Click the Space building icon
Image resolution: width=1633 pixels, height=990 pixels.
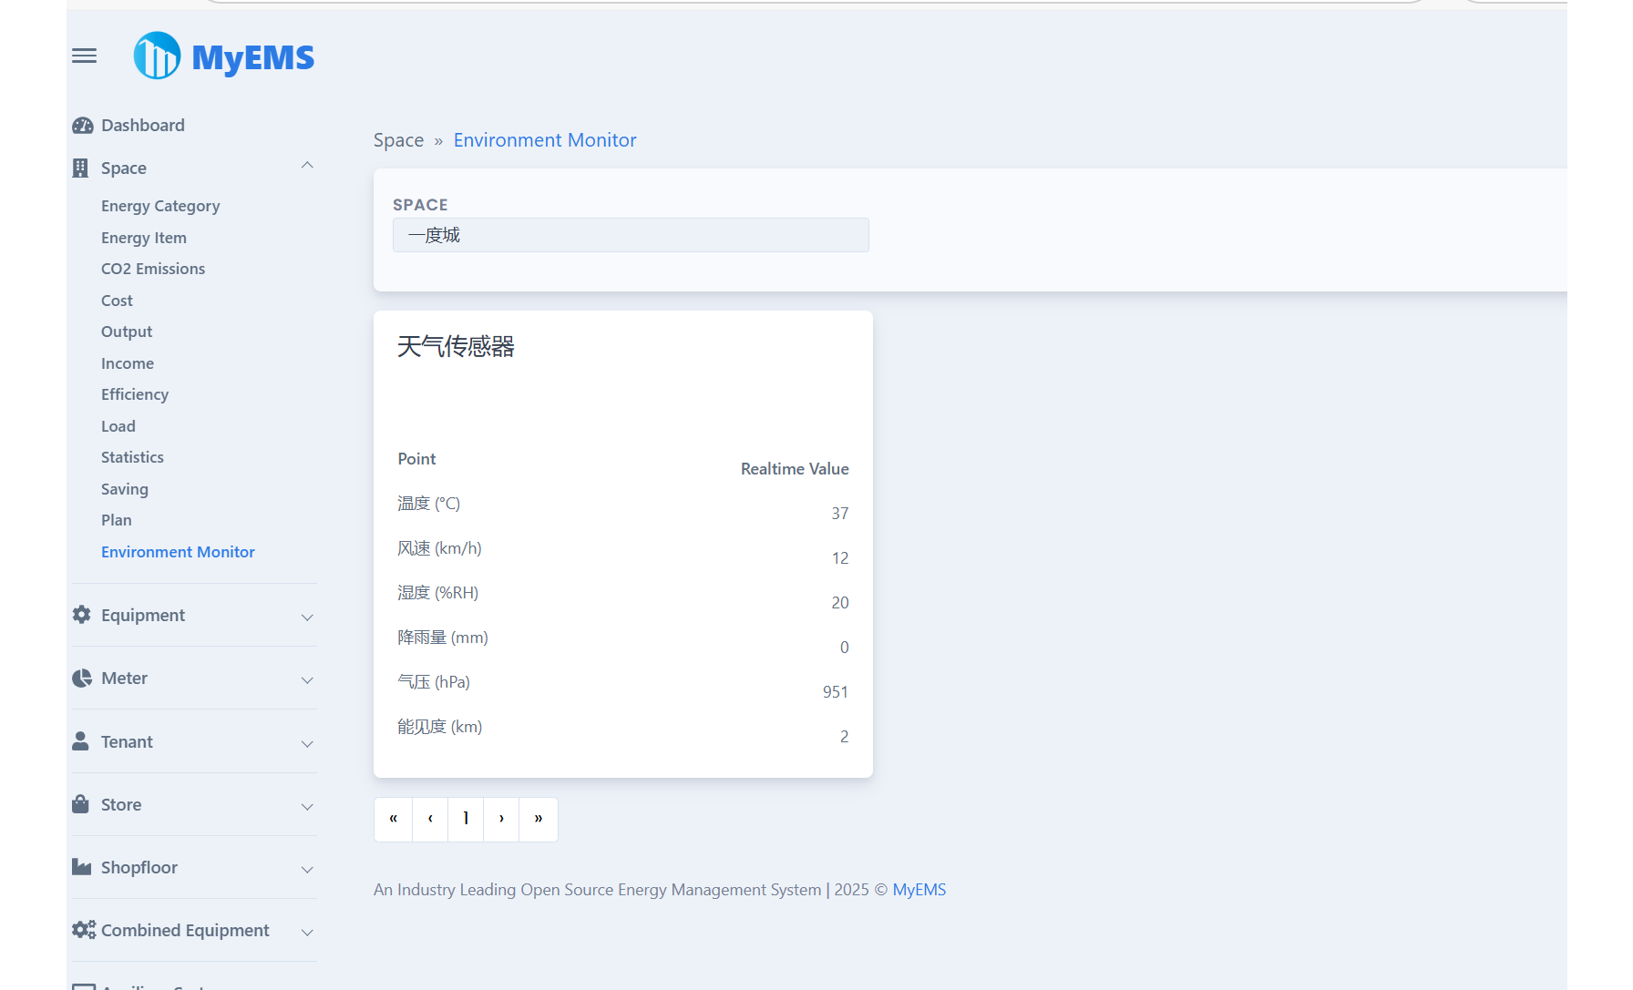click(81, 168)
